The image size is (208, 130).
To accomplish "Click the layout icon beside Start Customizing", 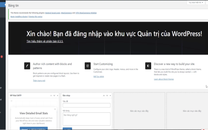I will (88, 66).
